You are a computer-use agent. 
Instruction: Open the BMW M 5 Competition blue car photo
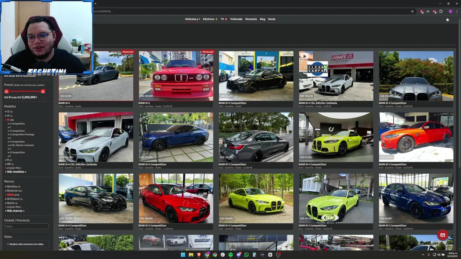(x=416, y=199)
